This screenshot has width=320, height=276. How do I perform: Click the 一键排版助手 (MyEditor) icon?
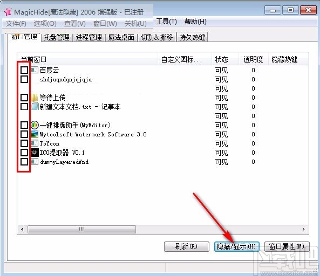35,125
